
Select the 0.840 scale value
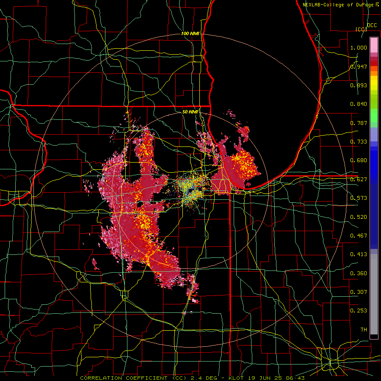tap(359, 104)
